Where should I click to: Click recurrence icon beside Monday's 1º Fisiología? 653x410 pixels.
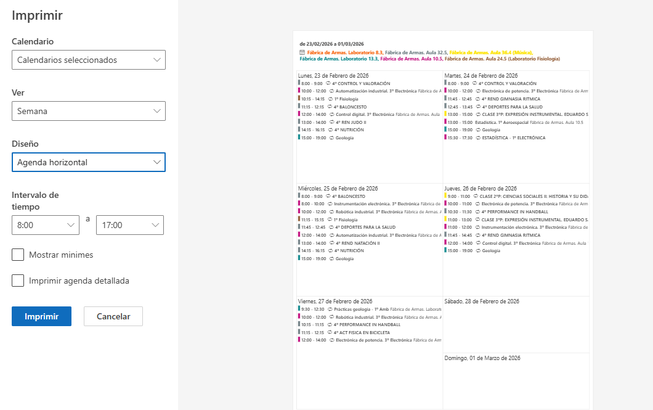(330, 99)
